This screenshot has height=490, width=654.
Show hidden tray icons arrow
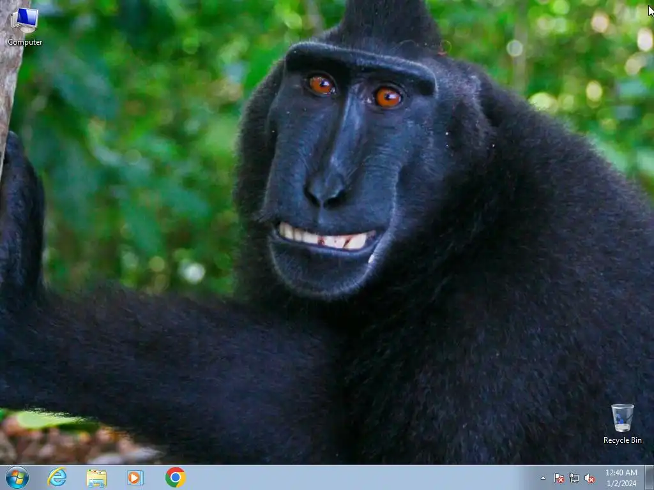click(543, 478)
